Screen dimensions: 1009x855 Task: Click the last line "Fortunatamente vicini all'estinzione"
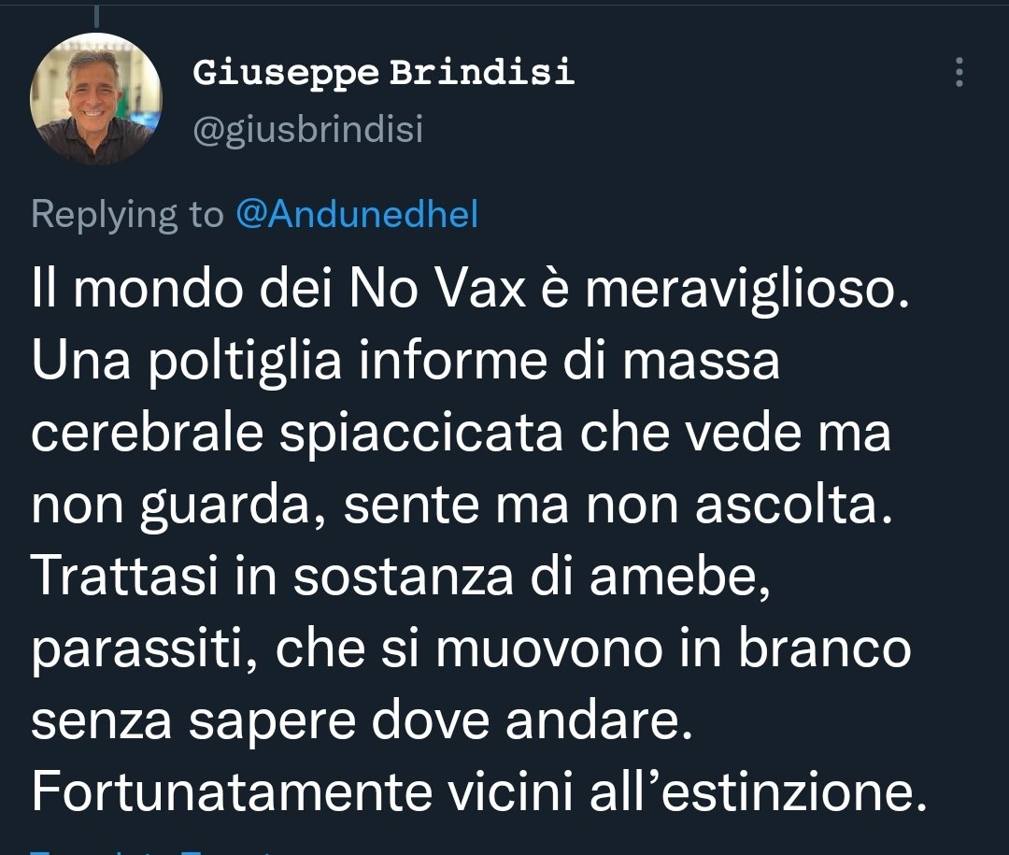479,791
